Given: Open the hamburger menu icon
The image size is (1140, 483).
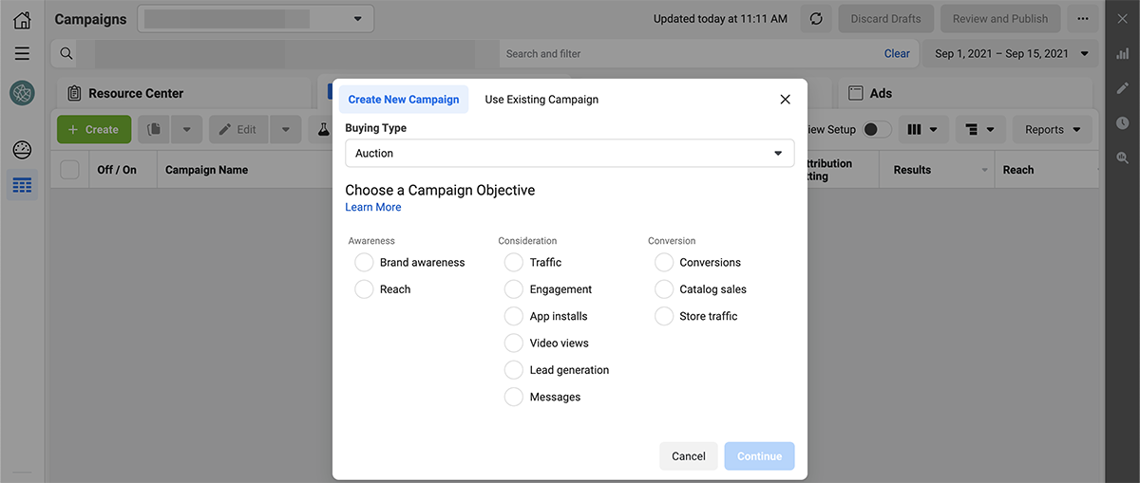Looking at the screenshot, I should (x=22, y=54).
